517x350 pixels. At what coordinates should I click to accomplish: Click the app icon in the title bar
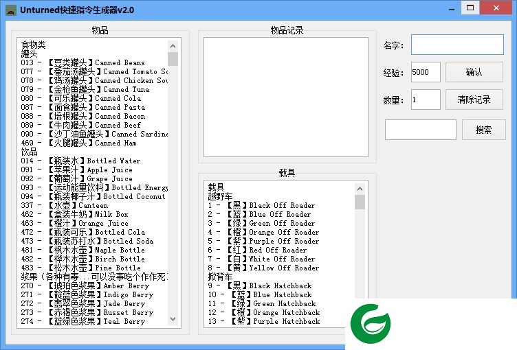pos(11,10)
